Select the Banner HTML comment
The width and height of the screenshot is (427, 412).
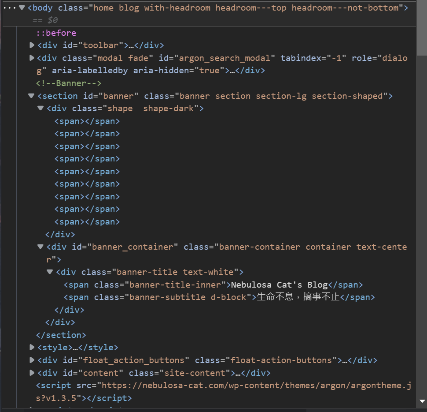pos(68,82)
